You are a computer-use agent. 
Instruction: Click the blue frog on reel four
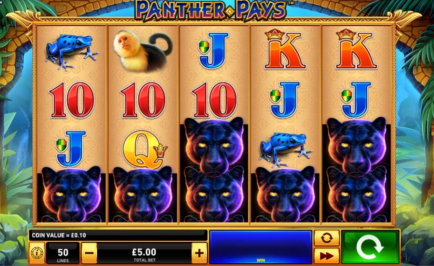(285, 149)
